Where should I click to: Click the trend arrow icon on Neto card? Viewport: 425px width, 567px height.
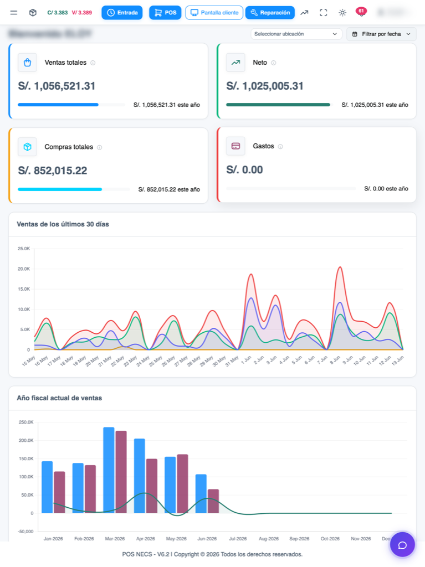tap(235, 63)
